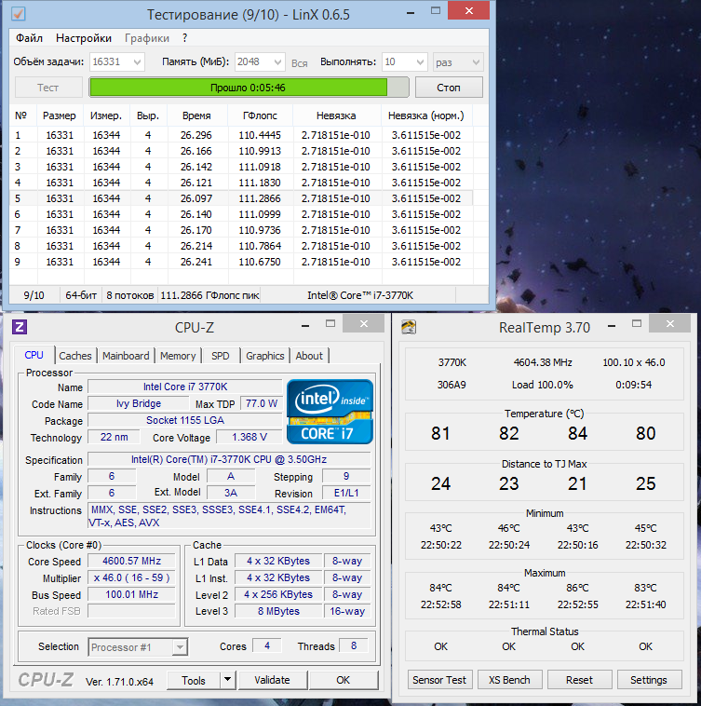The image size is (701, 706).
Task: Switch to the Memory tab in CPU-Z
Action: point(178,356)
